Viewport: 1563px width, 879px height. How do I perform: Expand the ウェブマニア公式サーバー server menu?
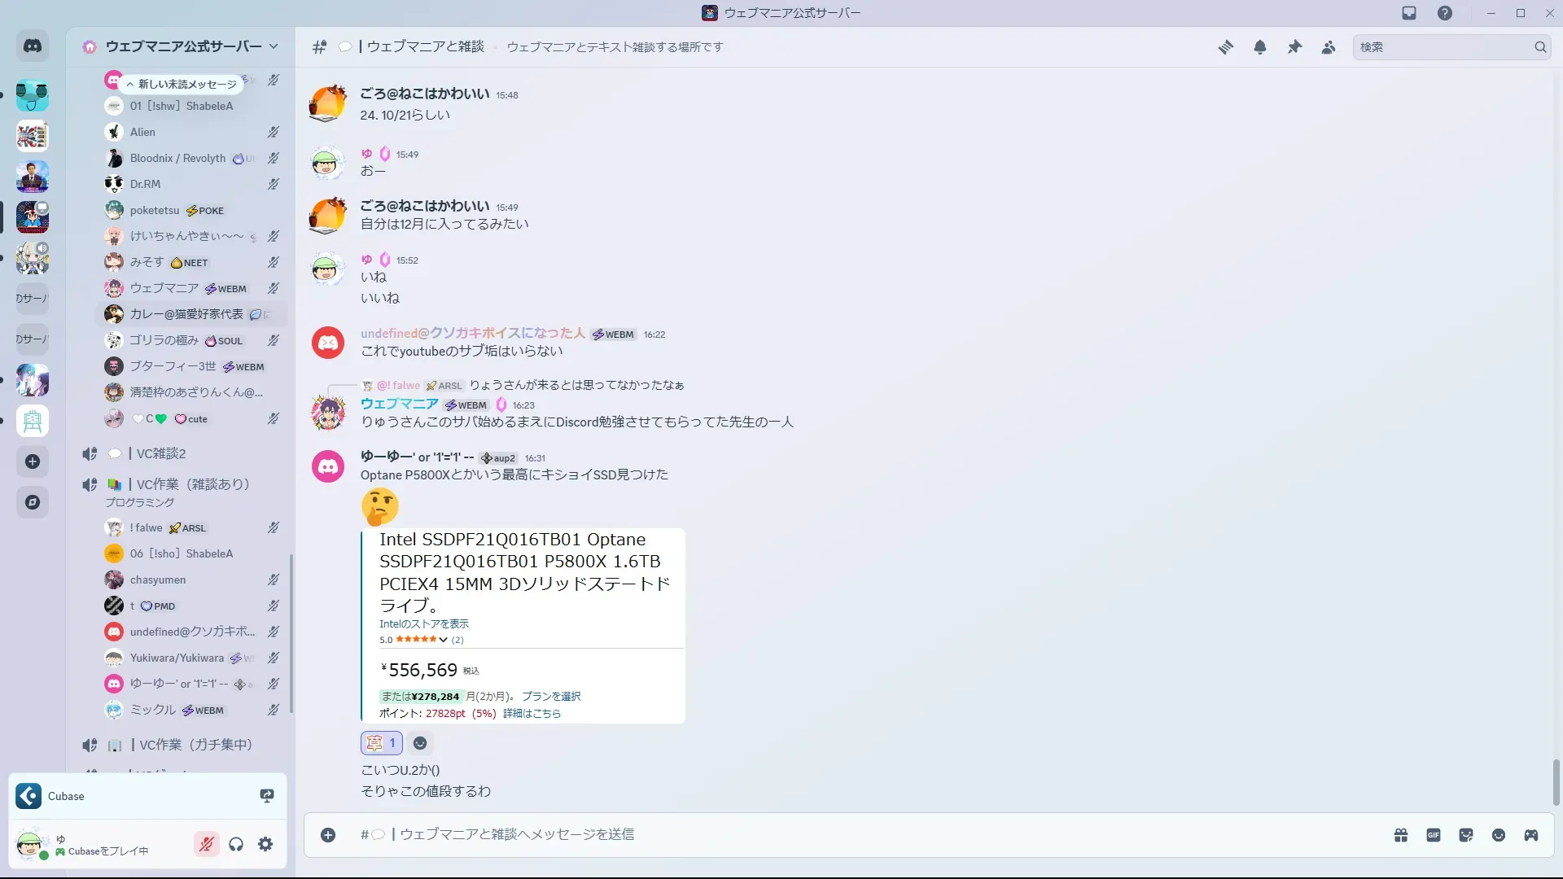coord(183,46)
